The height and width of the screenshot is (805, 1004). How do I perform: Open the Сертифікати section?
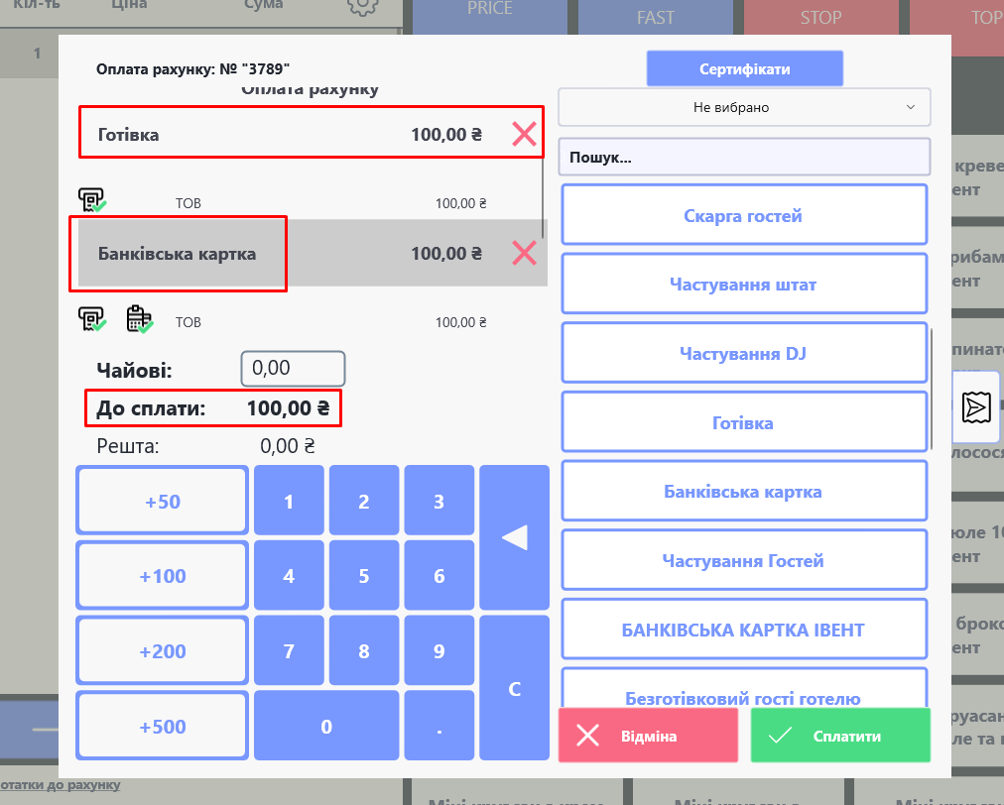coord(744,69)
